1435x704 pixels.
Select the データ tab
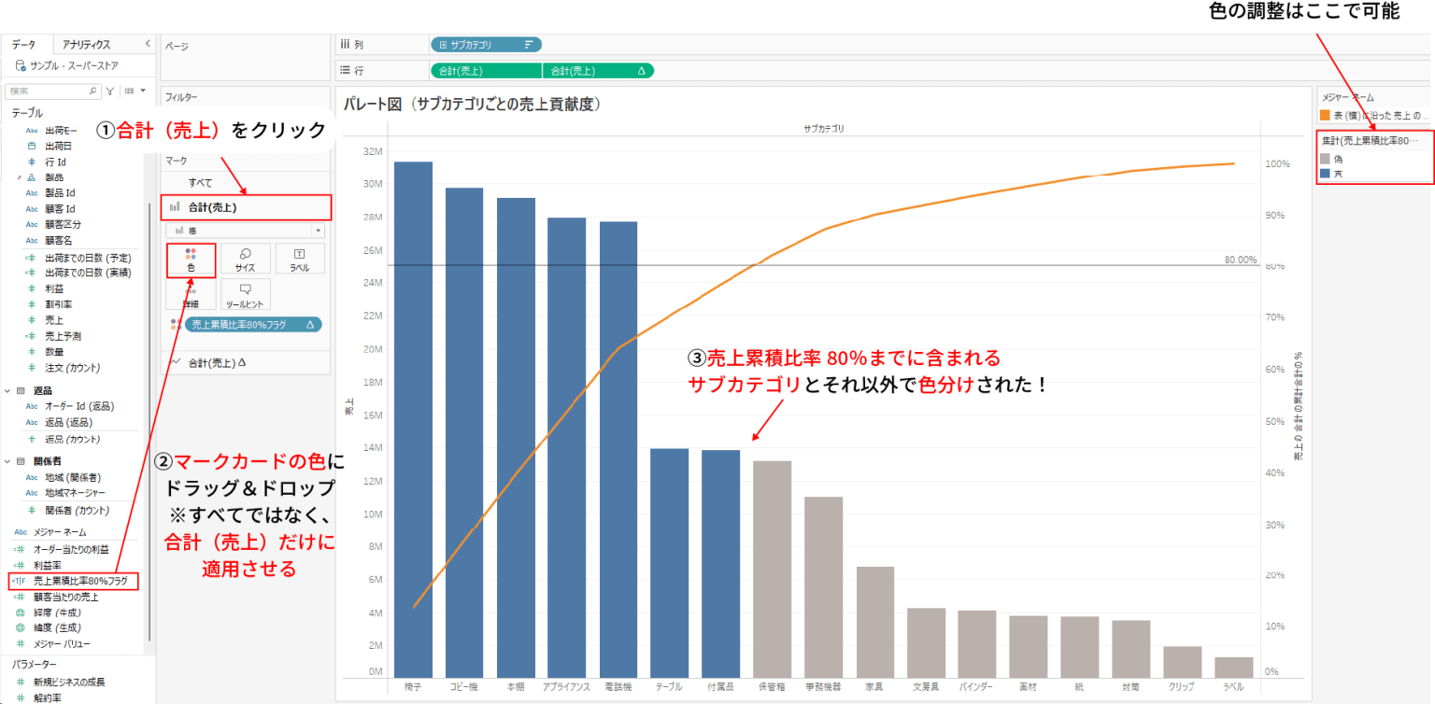coord(23,43)
